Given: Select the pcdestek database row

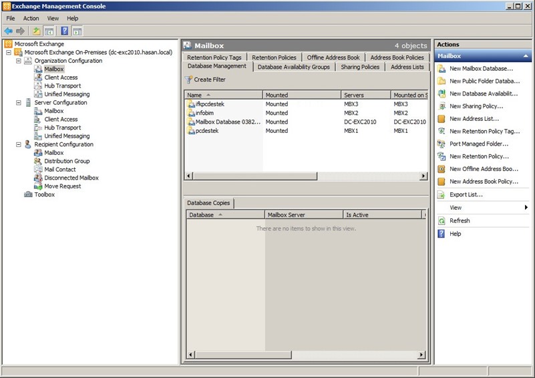Looking at the screenshot, I should [x=306, y=131].
